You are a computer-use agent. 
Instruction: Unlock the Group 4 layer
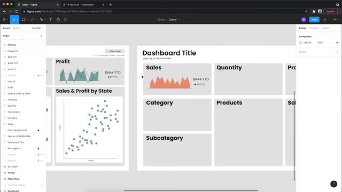click(38, 75)
